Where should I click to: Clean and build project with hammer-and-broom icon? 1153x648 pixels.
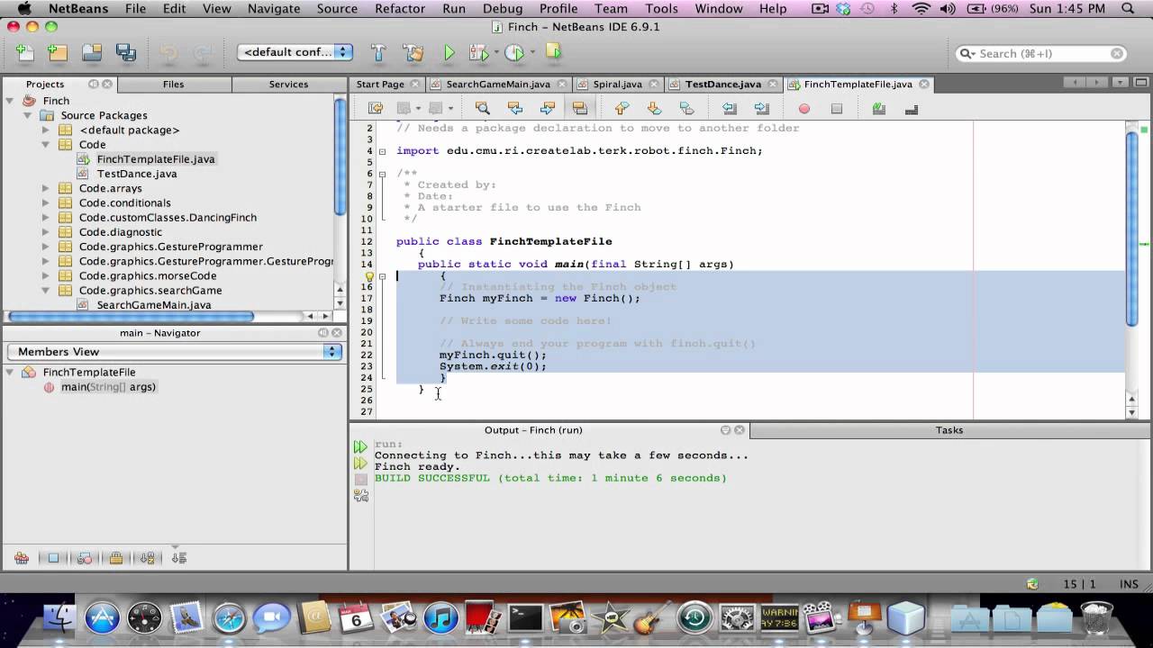coord(413,53)
